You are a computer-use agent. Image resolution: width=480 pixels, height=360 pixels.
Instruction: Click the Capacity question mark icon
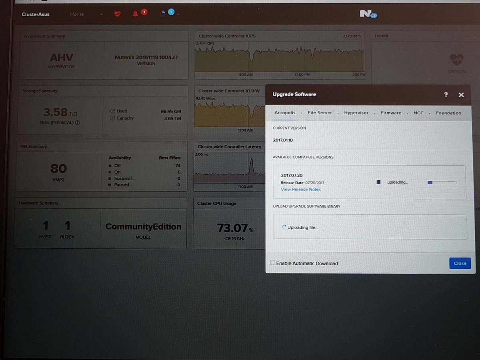tap(113, 118)
